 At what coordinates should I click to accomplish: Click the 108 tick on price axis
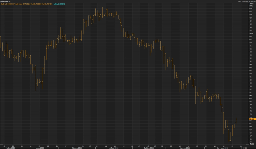[251, 9]
